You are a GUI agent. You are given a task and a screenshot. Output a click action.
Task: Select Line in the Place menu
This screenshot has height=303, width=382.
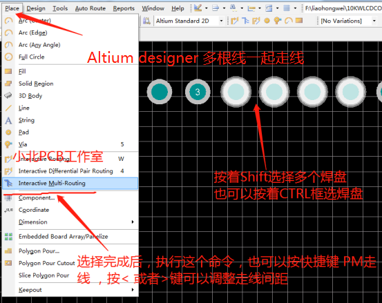tap(70, 108)
